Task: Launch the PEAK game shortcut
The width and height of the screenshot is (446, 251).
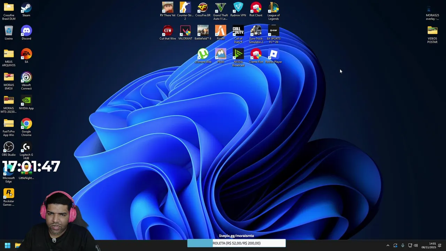Action: (221, 56)
